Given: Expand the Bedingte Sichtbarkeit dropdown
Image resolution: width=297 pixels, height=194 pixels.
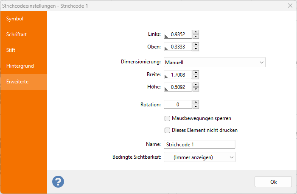Looking at the screenshot, I should [199, 157].
